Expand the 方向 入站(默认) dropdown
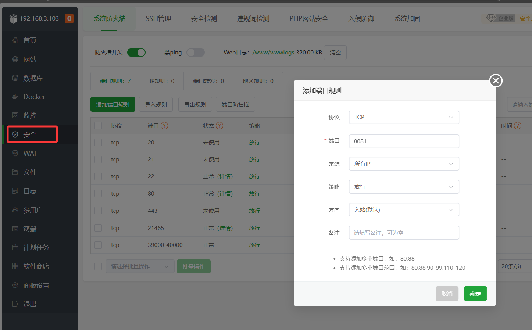Image resolution: width=532 pixels, height=330 pixels. point(404,210)
